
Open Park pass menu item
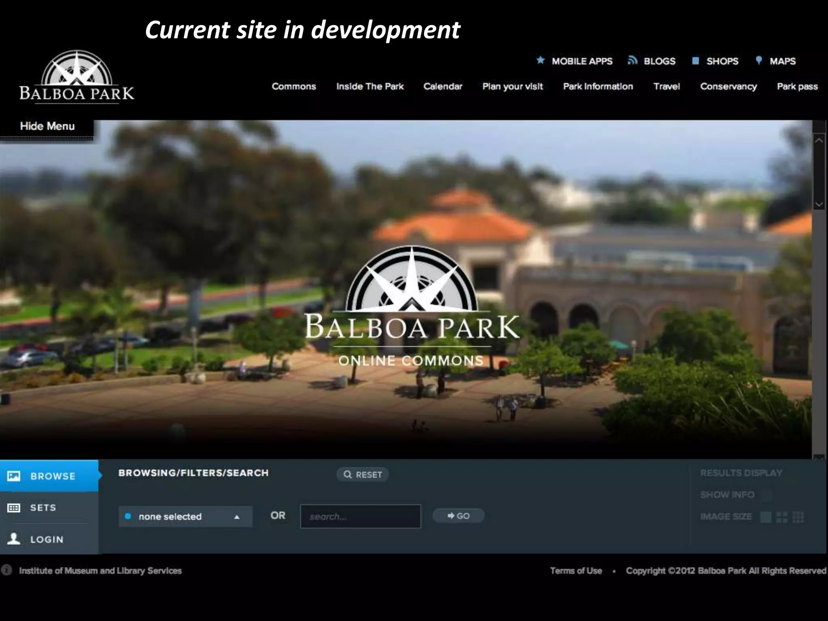[797, 87]
